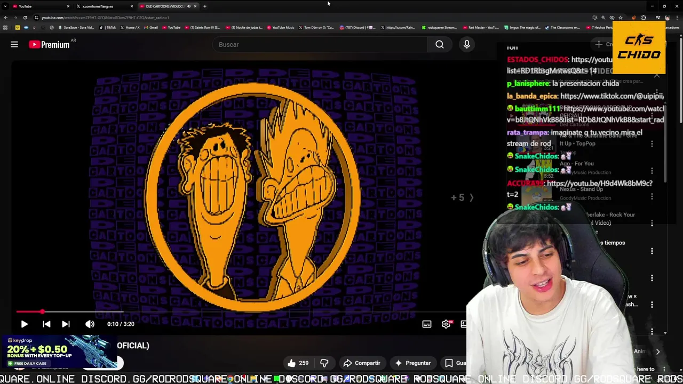Open options for Nexus - Stand Up playlist item
The image size is (683, 384).
652,197
